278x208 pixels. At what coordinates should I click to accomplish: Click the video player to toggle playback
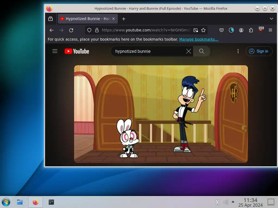coord(161,114)
